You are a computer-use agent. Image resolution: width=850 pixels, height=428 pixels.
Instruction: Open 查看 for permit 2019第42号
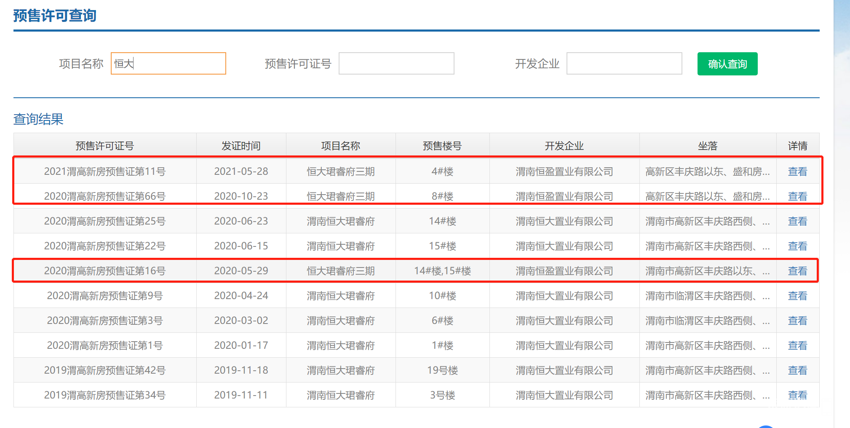pyautogui.click(x=797, y=370)
